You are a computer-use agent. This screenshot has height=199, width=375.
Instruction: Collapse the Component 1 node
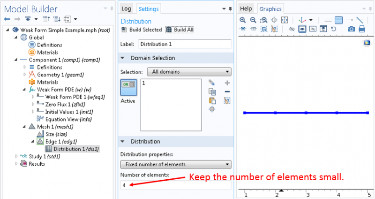pyautogui.click(x=16, y=60)
